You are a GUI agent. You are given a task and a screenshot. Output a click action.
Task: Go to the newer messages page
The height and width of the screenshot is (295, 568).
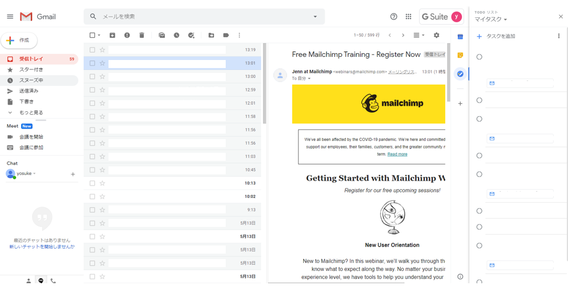tap(390, 35)
